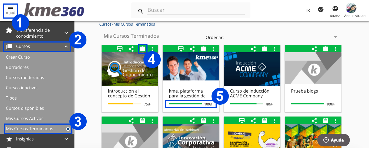Screen dimensions: 369x148
Task: Click the Buscar search field
Action: [196, 10]
